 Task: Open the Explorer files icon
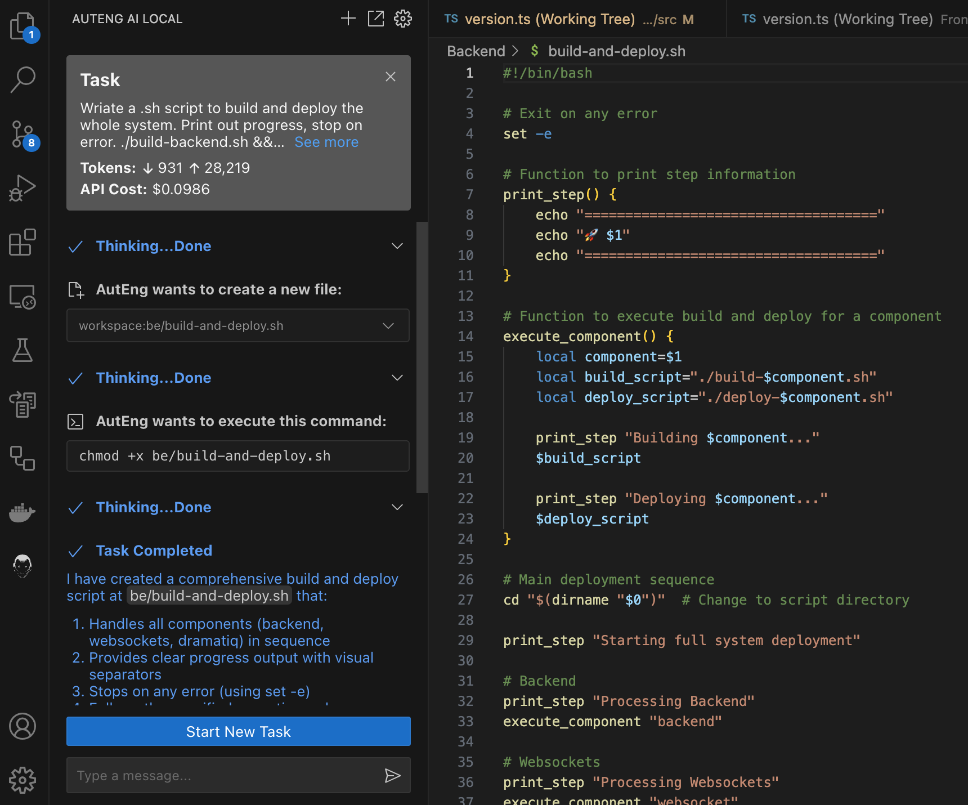point(23,26)
